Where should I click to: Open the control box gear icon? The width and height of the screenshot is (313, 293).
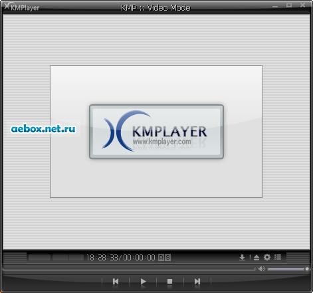tap(267, 257)
